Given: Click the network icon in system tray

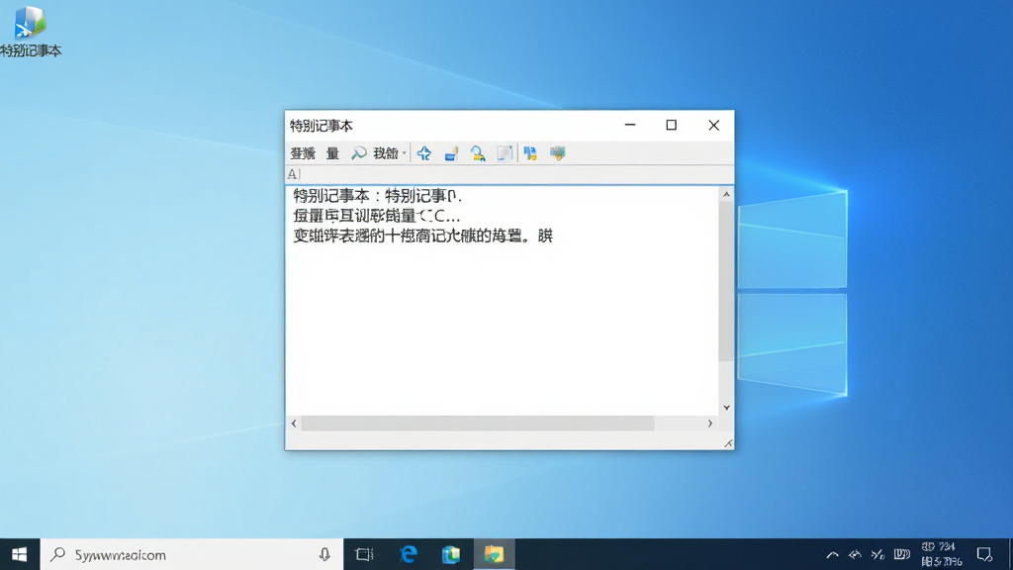Looking at the screenshot, I should coord(855,554).
